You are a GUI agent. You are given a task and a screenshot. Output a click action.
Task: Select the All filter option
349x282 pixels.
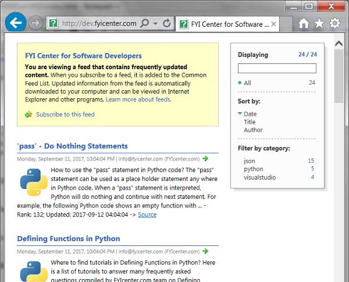pyautogui.click(x=247, y=83)
